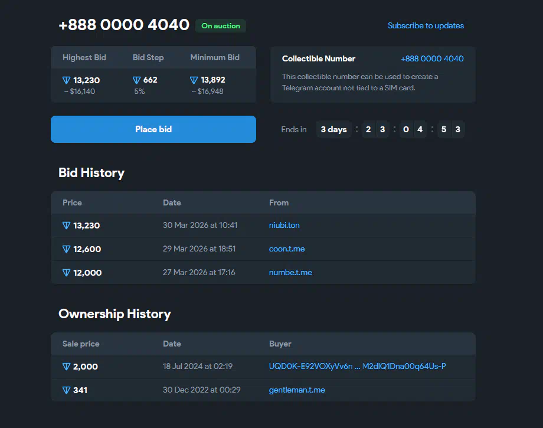Open Subscribe to updates link
The height and width of the screenshot is (428, 543).
[x=426, y=26]
